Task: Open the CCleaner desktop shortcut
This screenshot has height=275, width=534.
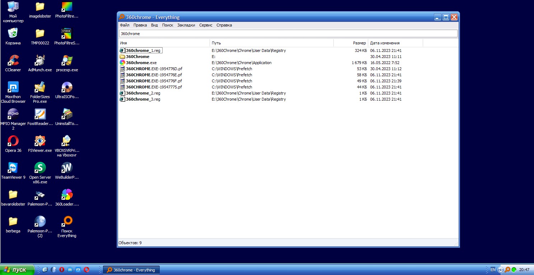Action: tap(13, 63)
